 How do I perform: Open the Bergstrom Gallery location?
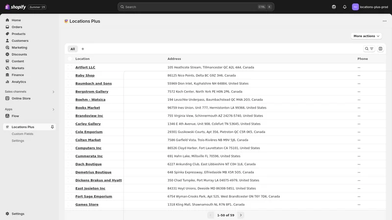pyautogui.click(x=92, y=91)
